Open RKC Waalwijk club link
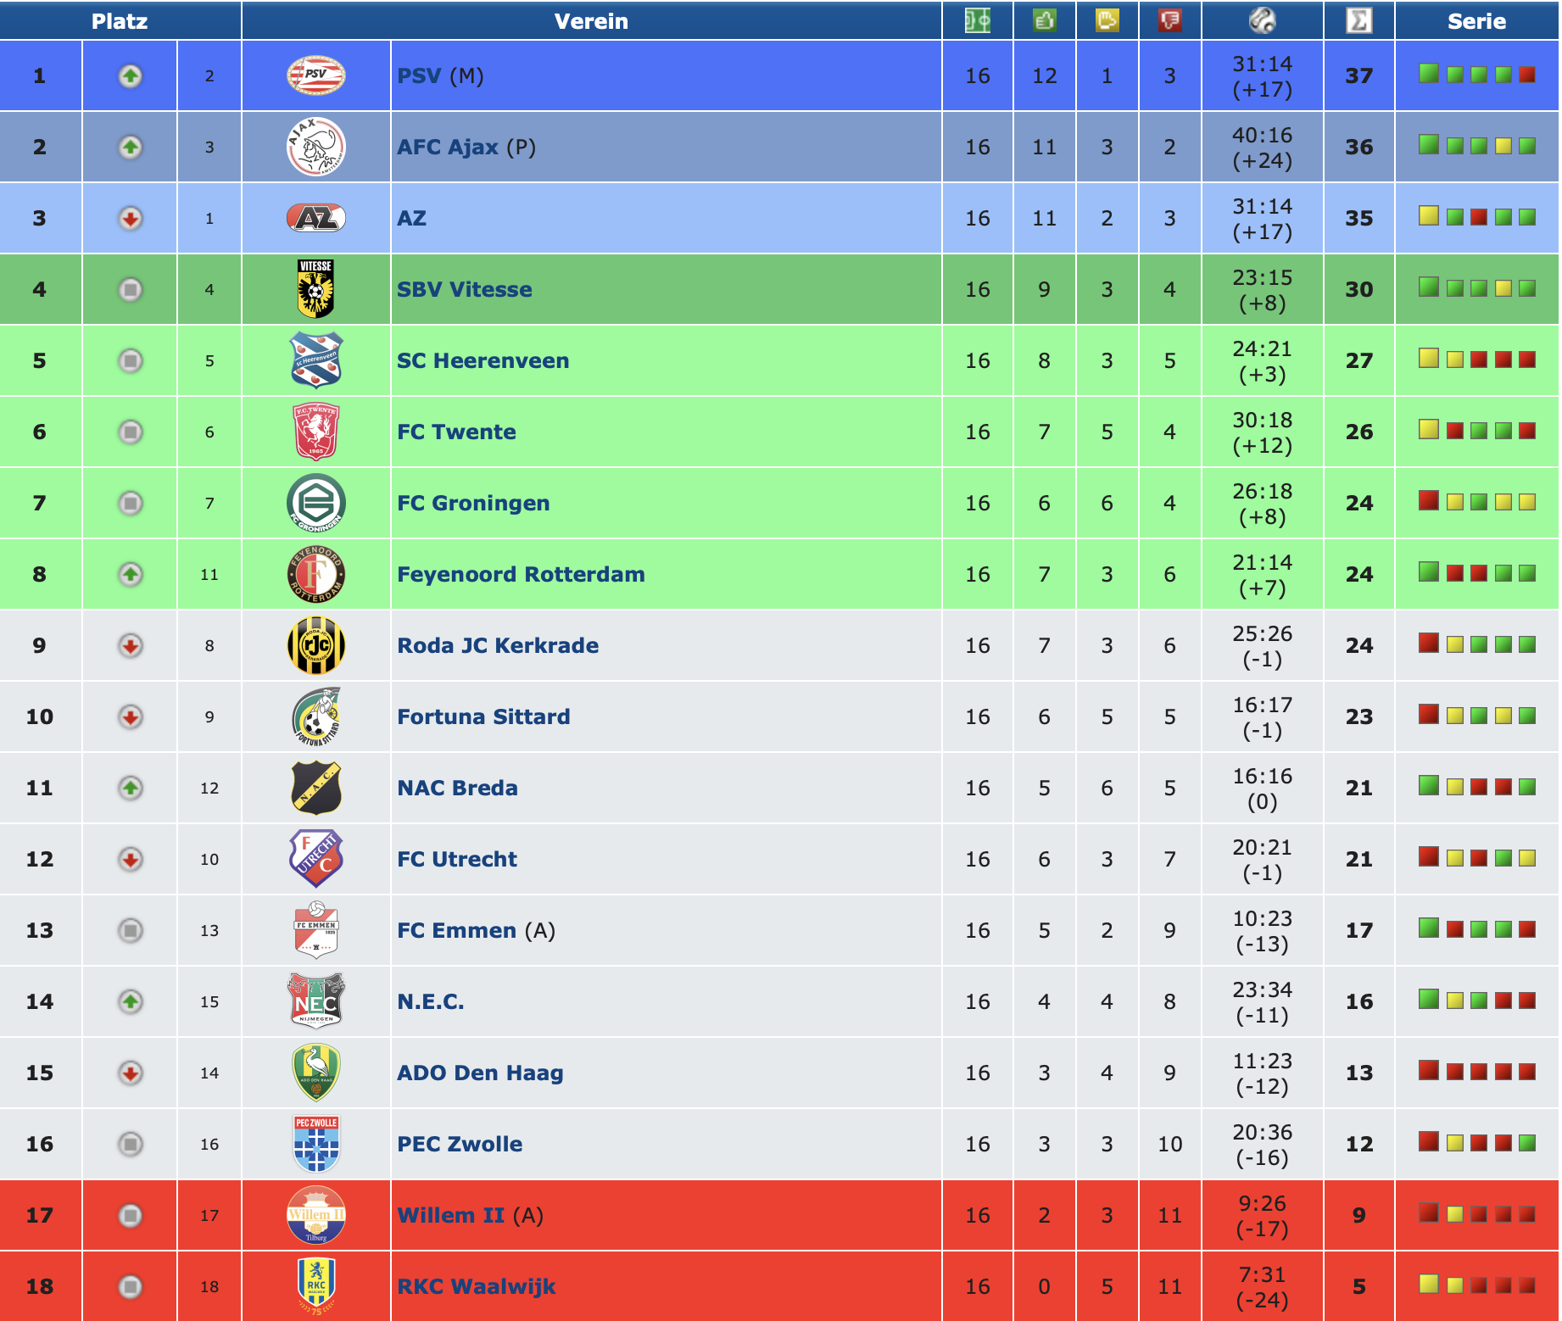The height and width of the screenshot is (1321, 1562). point(477,1286)
